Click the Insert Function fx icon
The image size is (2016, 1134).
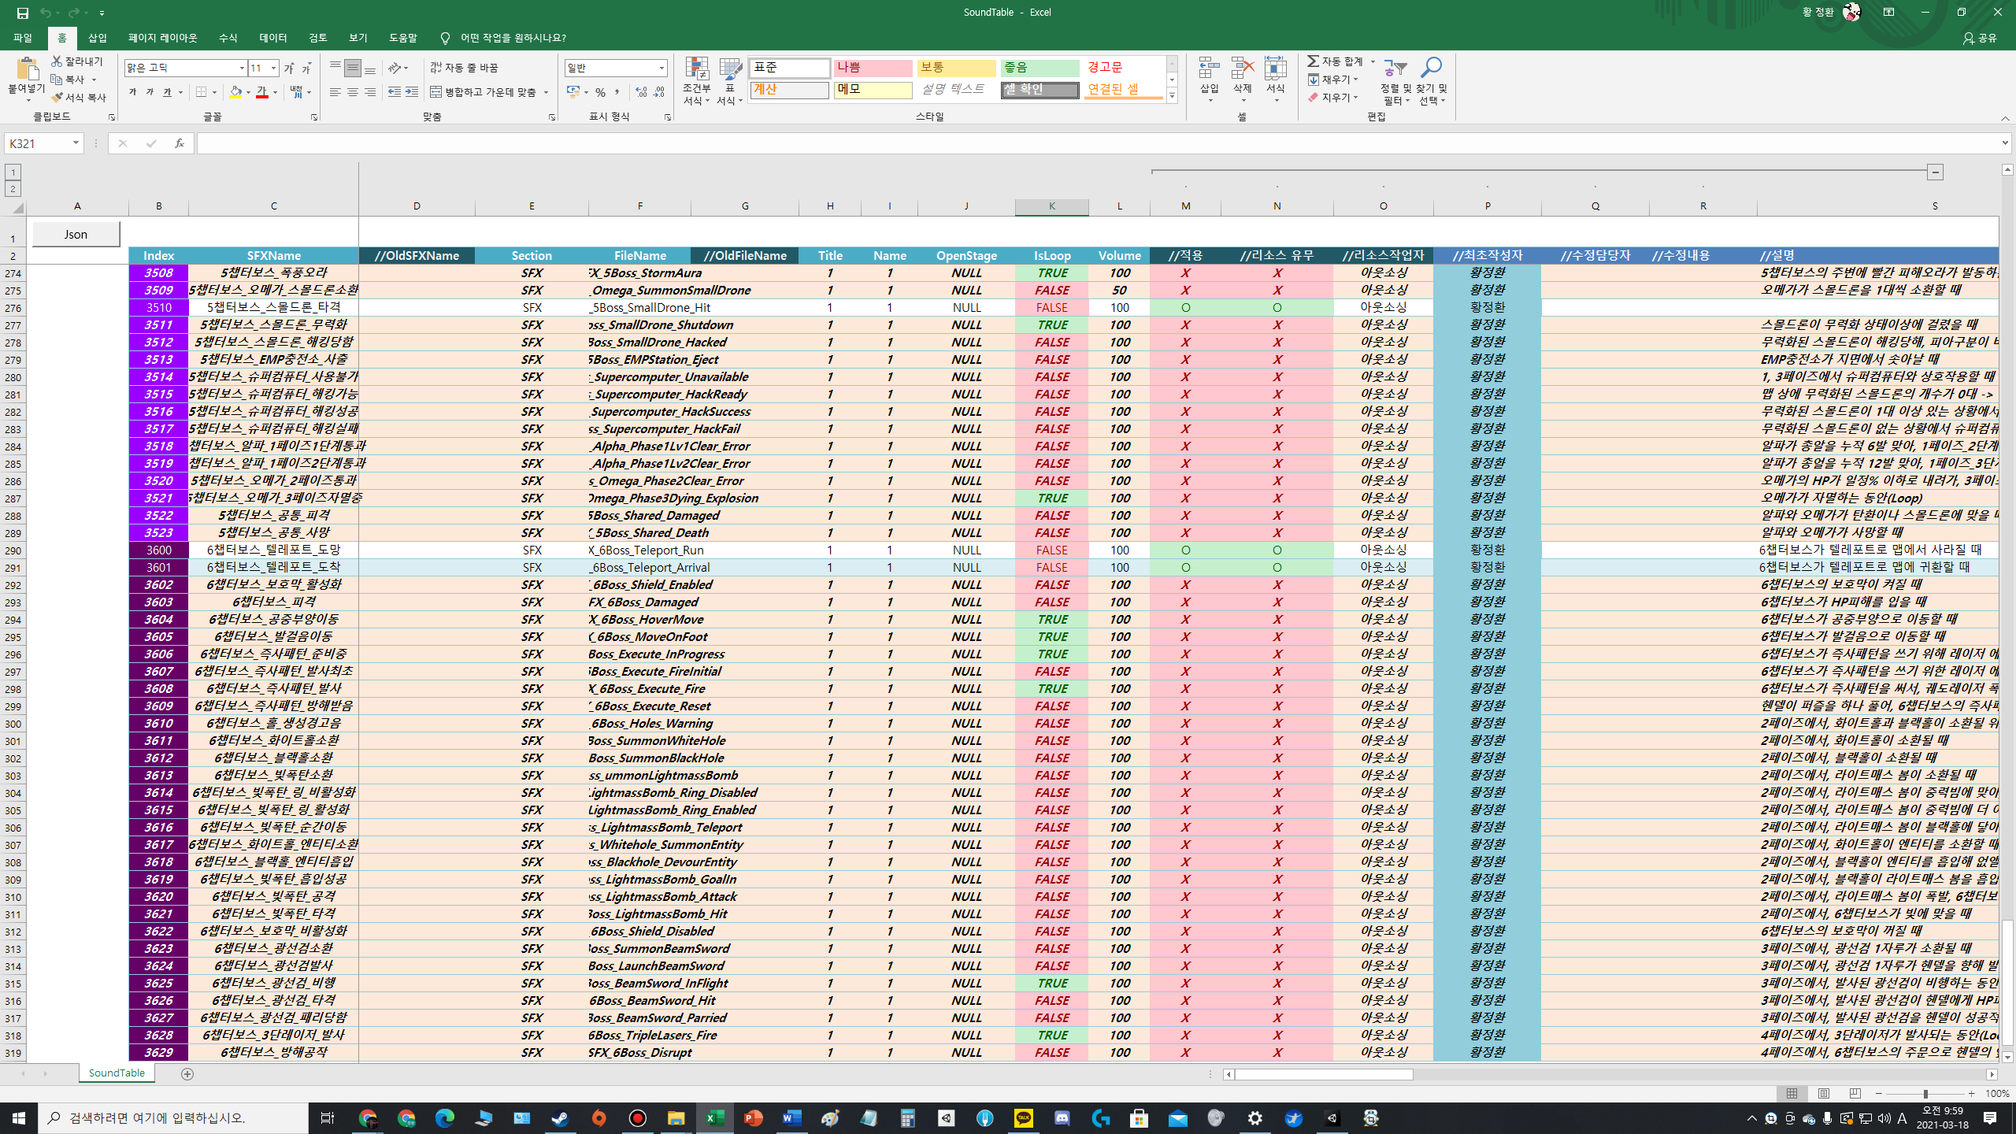click(180, 143)
